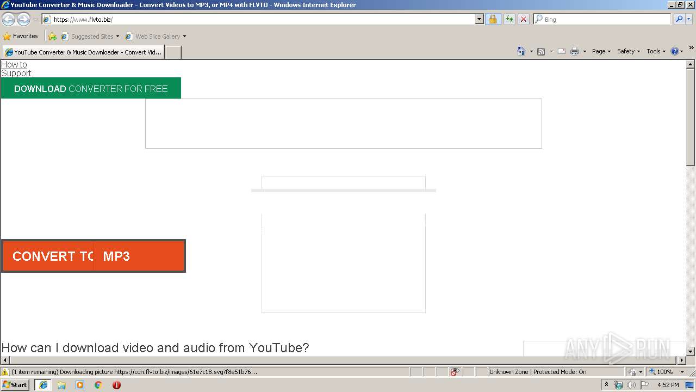Go back with the browser Back arrow
The height and width of the screenshot is (392, 696).
coord(8,20)
